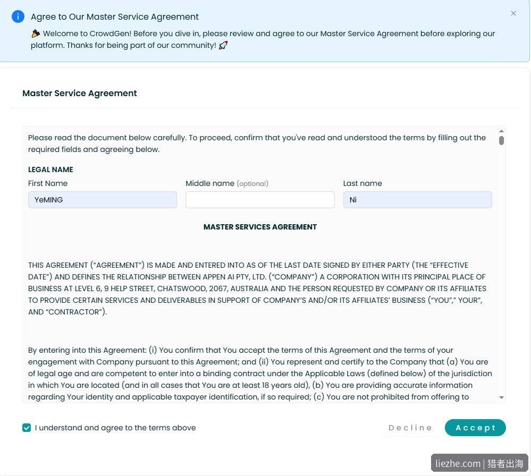This screenshot has width=531, height=476.
Task: Click the party popper emoji before Welcome
Action: coord(36,33)
